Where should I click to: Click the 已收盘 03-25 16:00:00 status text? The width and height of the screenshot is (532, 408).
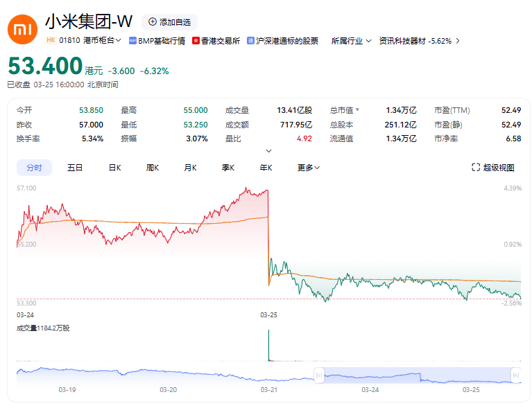62,85
